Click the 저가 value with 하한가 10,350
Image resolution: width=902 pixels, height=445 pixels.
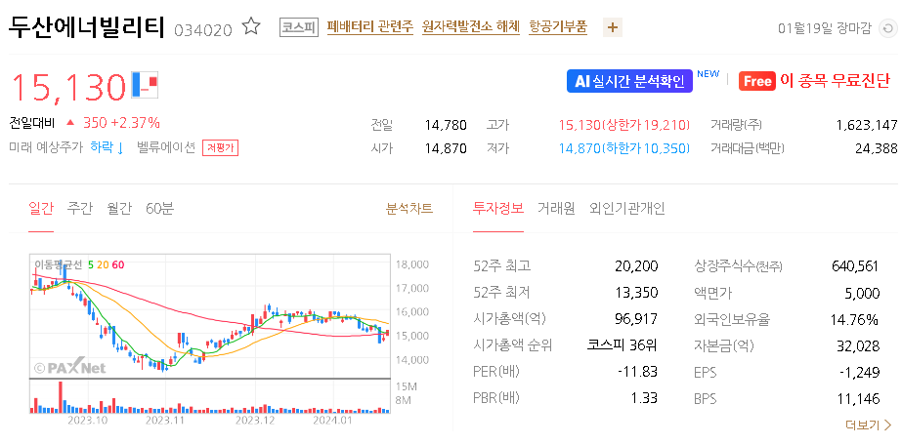tap(624, 148)
